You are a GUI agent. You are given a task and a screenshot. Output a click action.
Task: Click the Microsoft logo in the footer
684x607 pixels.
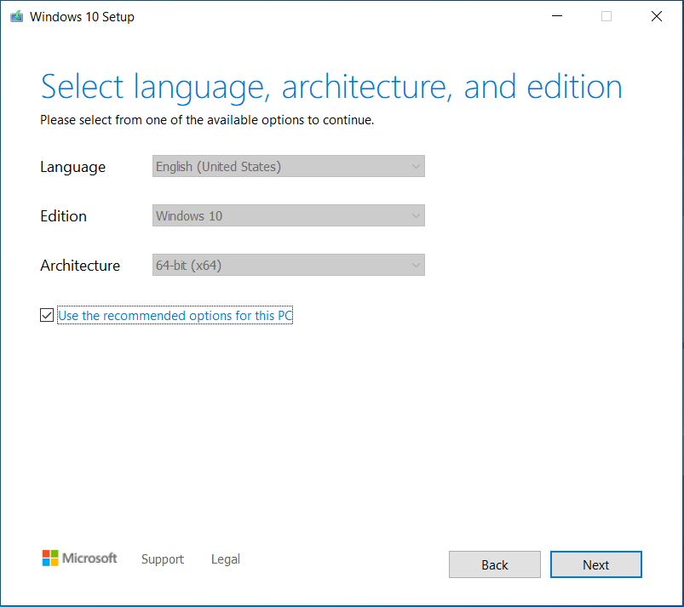point(79,558)
